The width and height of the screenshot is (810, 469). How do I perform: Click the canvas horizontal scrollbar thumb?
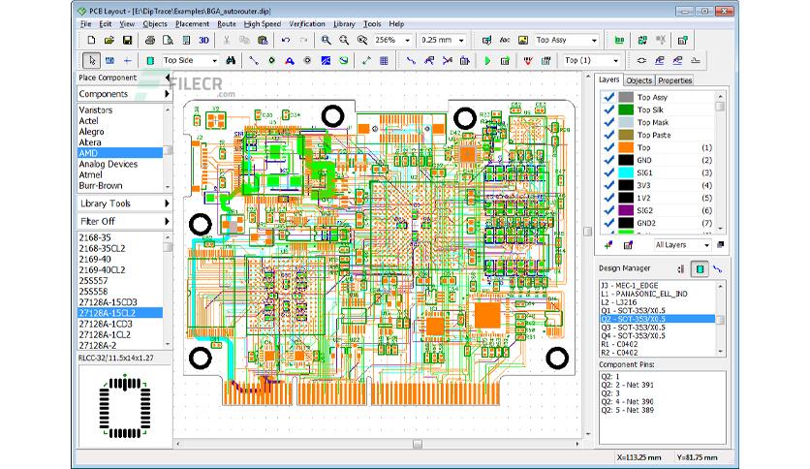click(418, 444)
